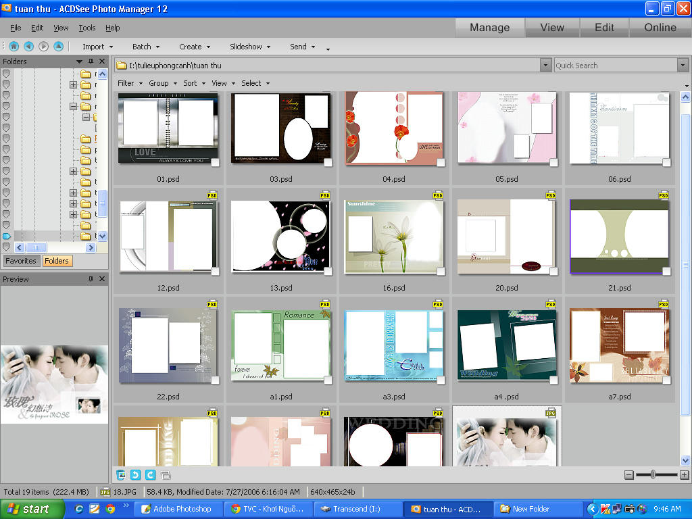Switch to the TVC Chrome taskbar window
The width and height of the screenshot is (692, 519).
[268, 509]
